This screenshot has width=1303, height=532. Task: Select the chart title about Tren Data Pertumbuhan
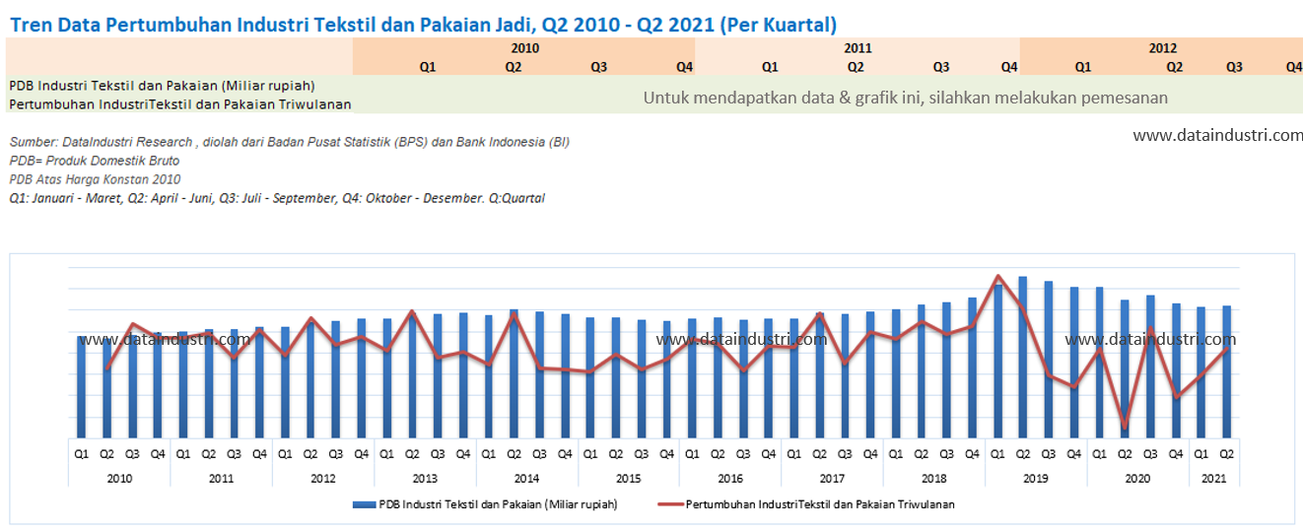coord(423,25)
